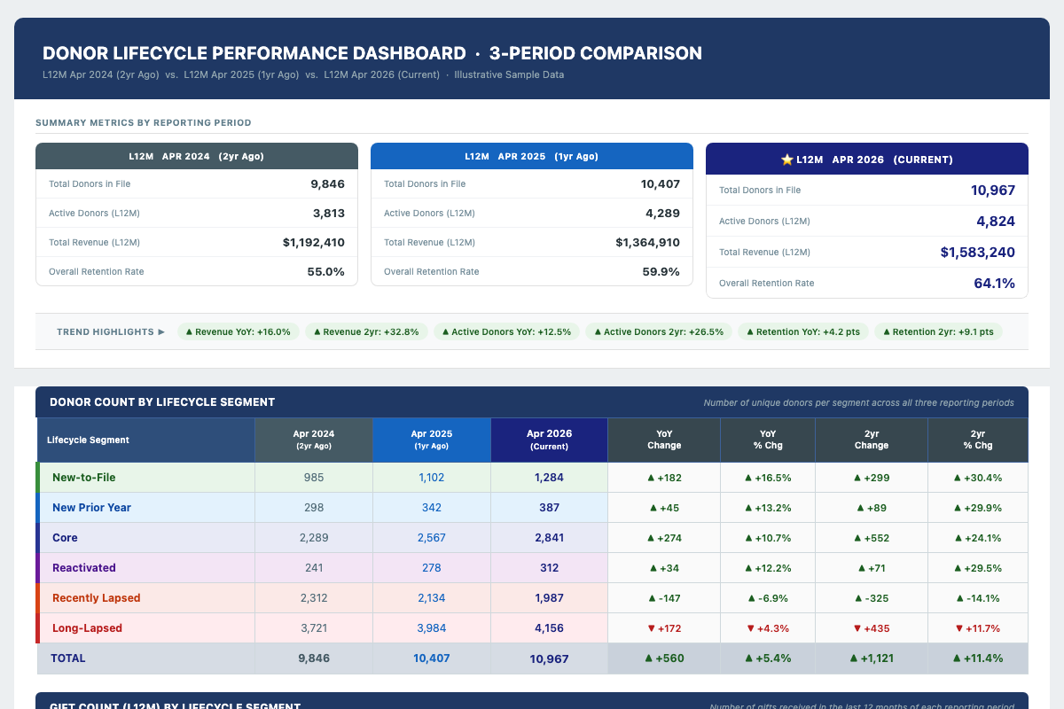This screenshot has height=709, width=1064.
Task: Select the Long-Lapsed segment label
Action: click(x=87, y=628)
